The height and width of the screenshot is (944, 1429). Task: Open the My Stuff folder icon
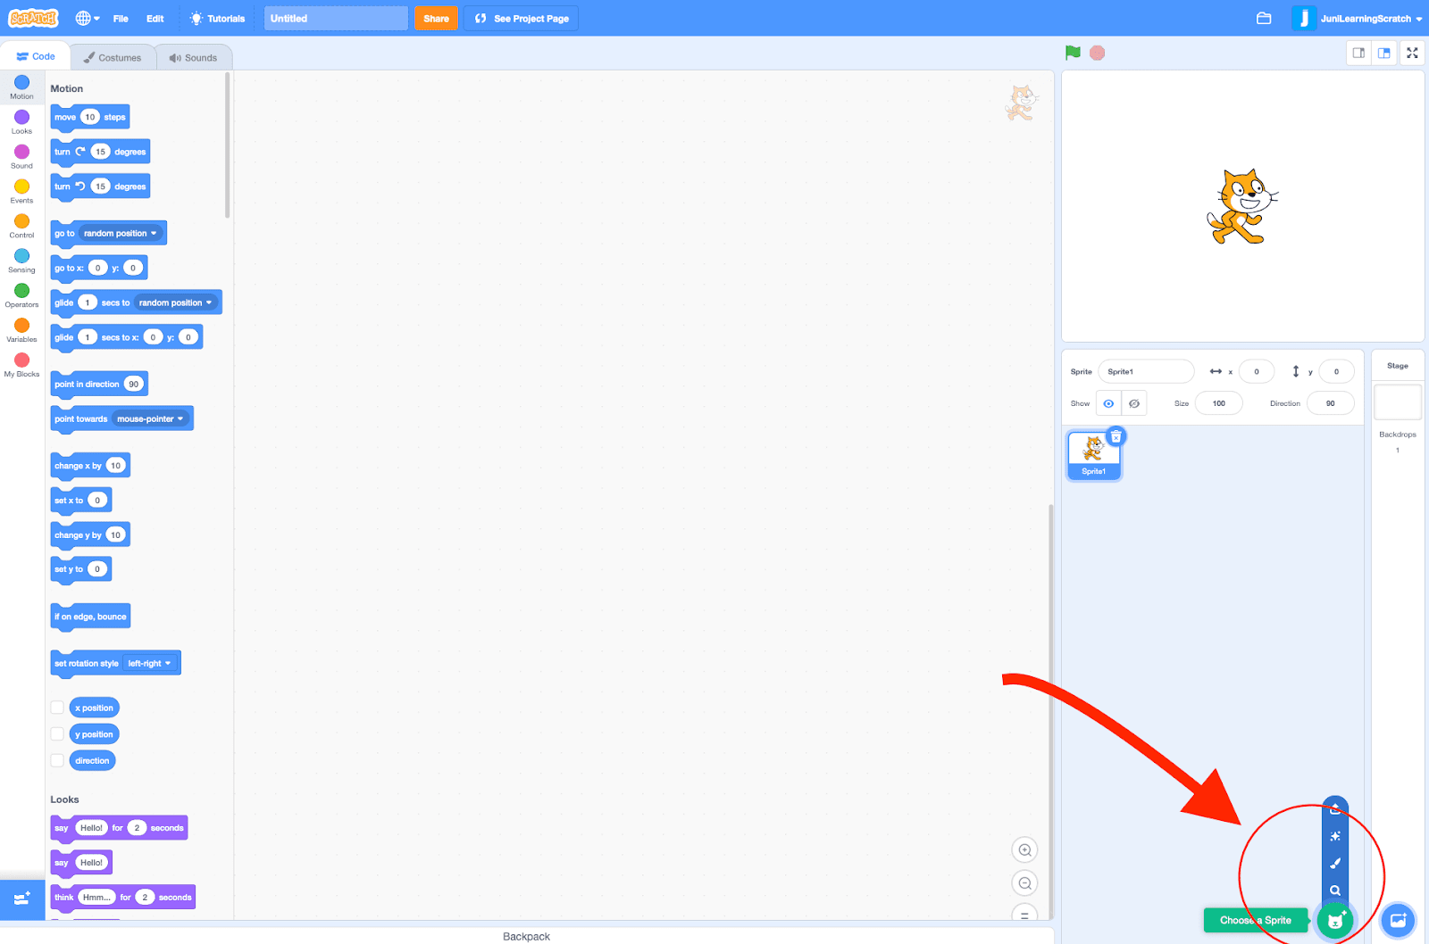(x=1264, y=18)
